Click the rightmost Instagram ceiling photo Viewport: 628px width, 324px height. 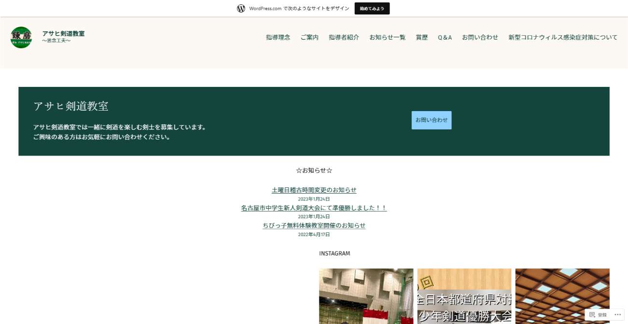click(562, 296)
